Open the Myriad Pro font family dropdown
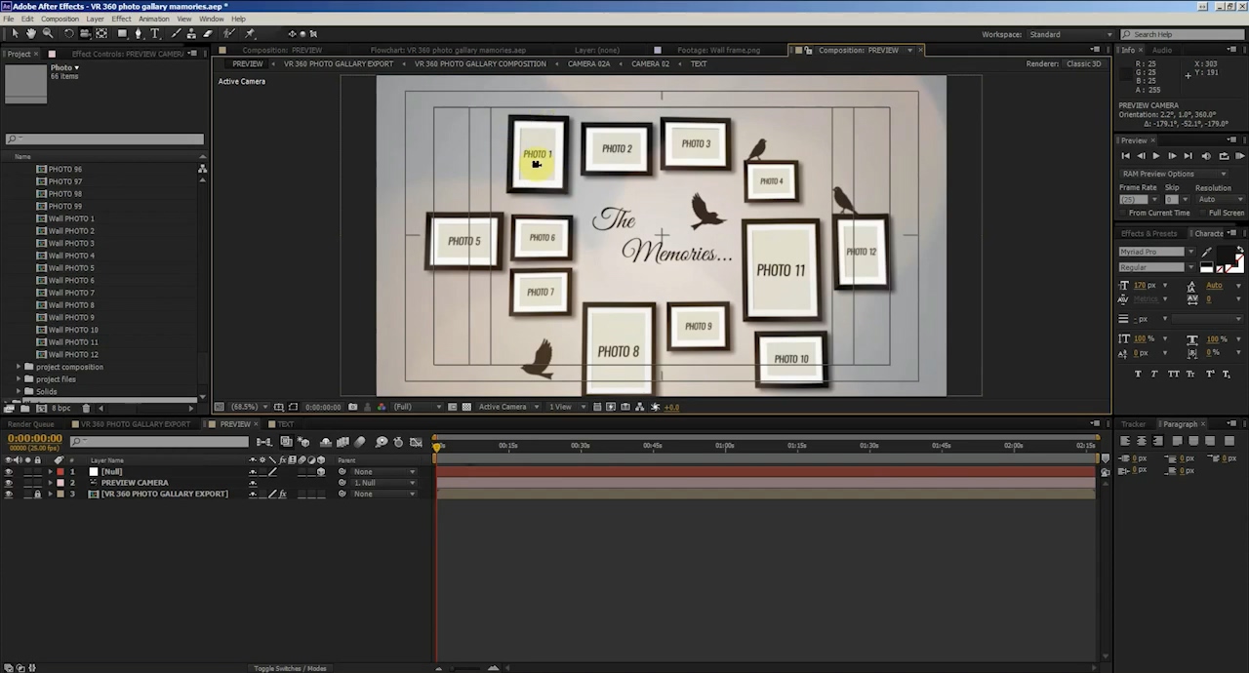Viewport: 1249px width, 673px height. coord(1190,252)
